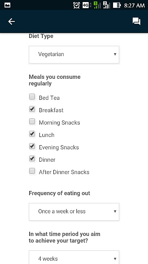Uncheck the Lunch checkbox

coord(32,134)
